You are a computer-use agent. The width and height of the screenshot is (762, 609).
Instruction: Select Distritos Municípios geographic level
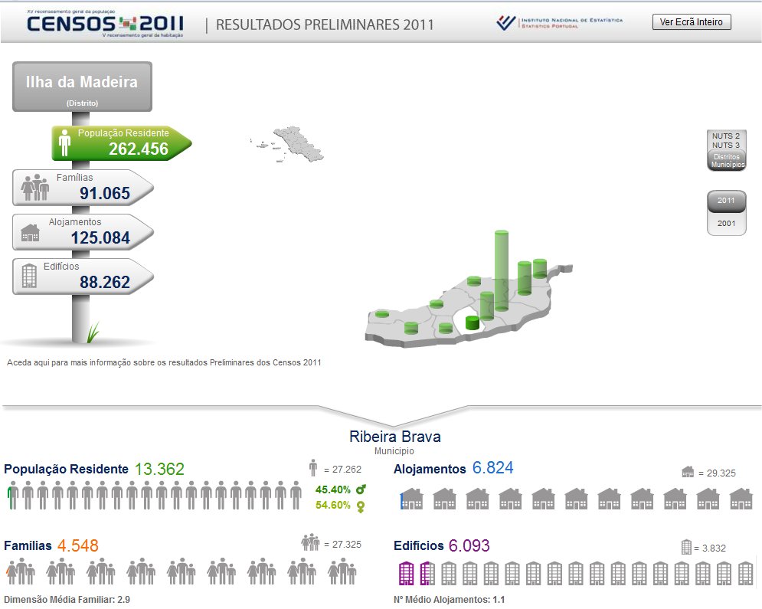point(726,161)
